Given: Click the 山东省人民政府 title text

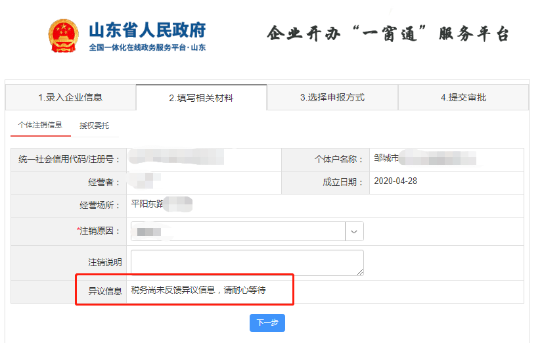Looking at the screenshot, I should click(x=147, y=30).
